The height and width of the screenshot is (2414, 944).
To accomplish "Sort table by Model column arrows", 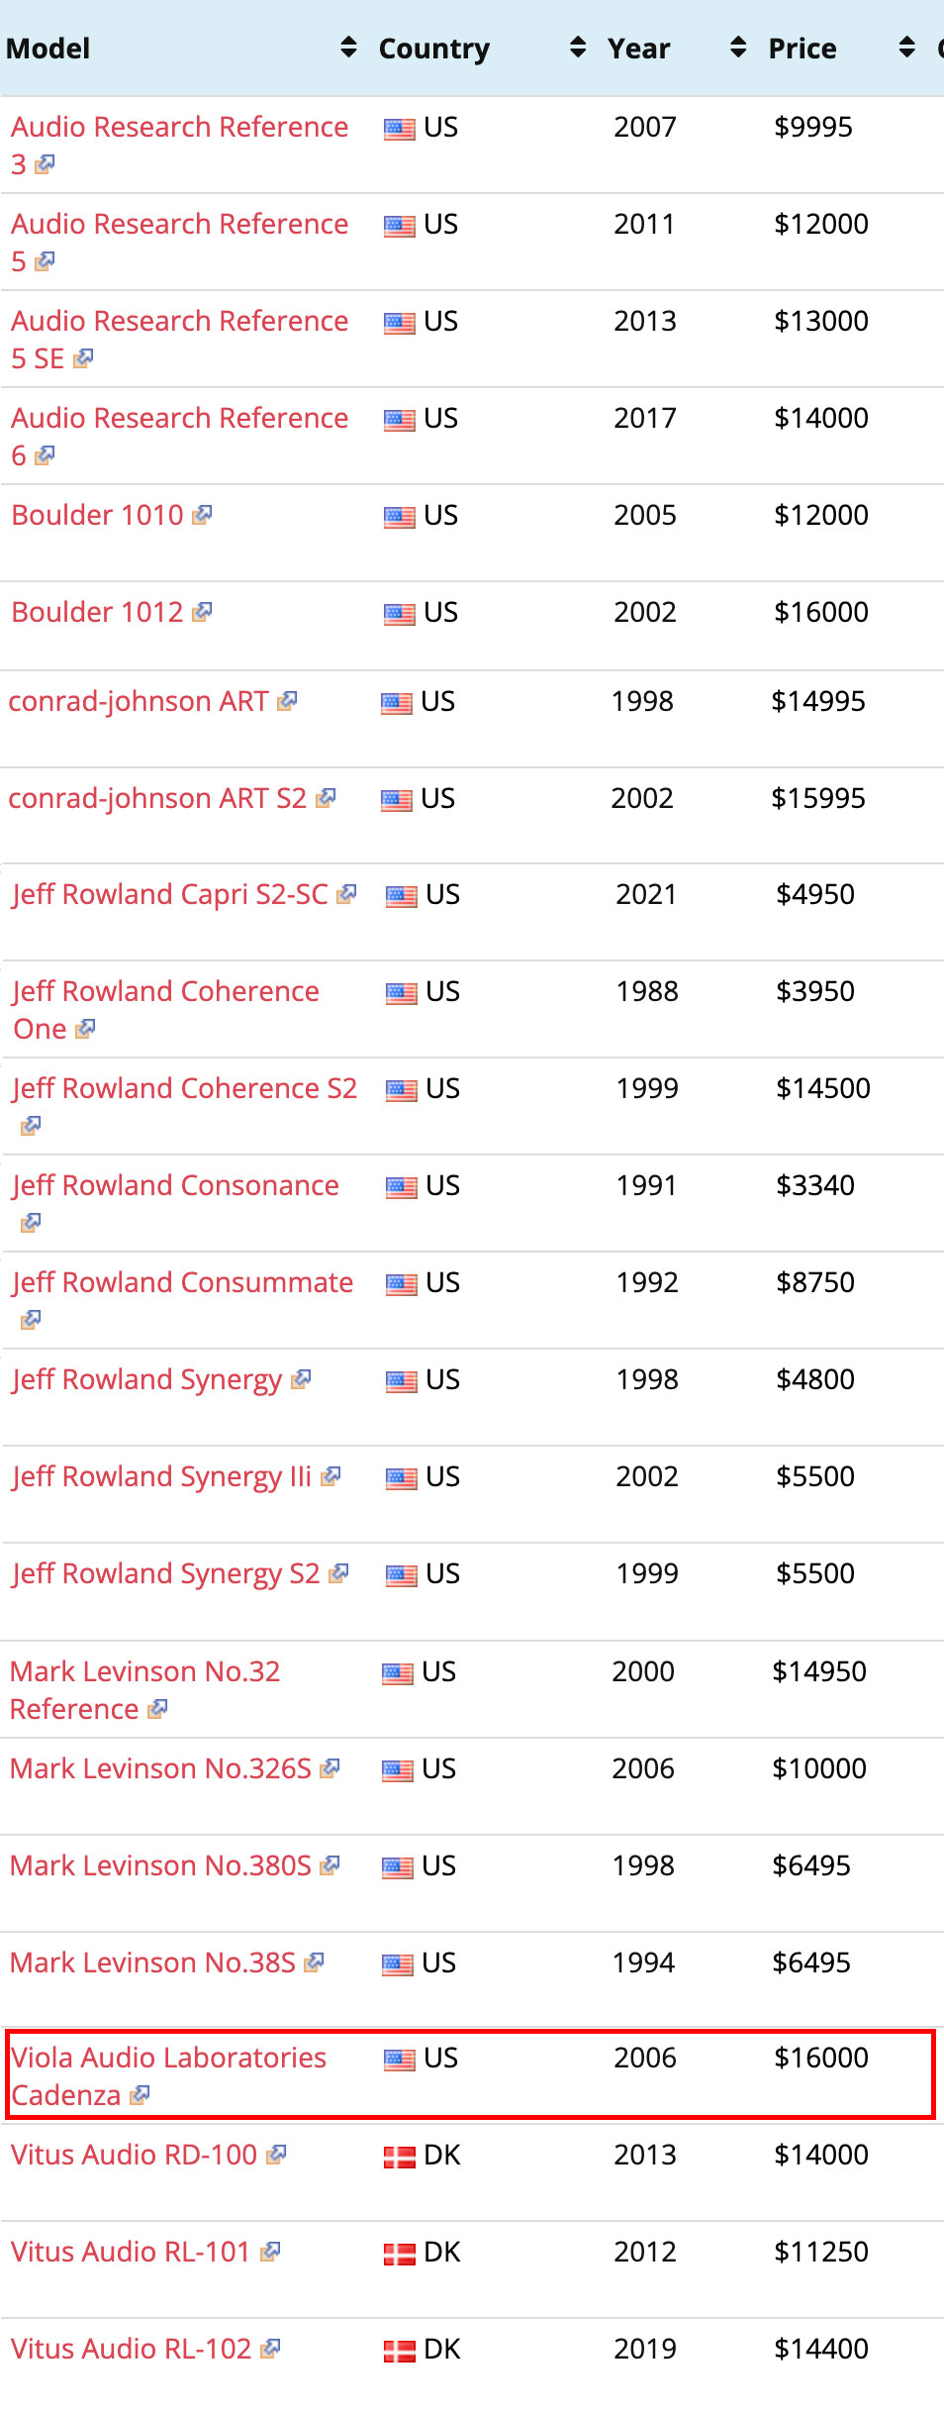I will click(348, 48).
